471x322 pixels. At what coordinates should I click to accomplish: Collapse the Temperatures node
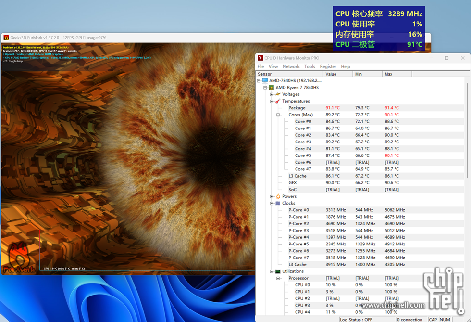[272, 101]
